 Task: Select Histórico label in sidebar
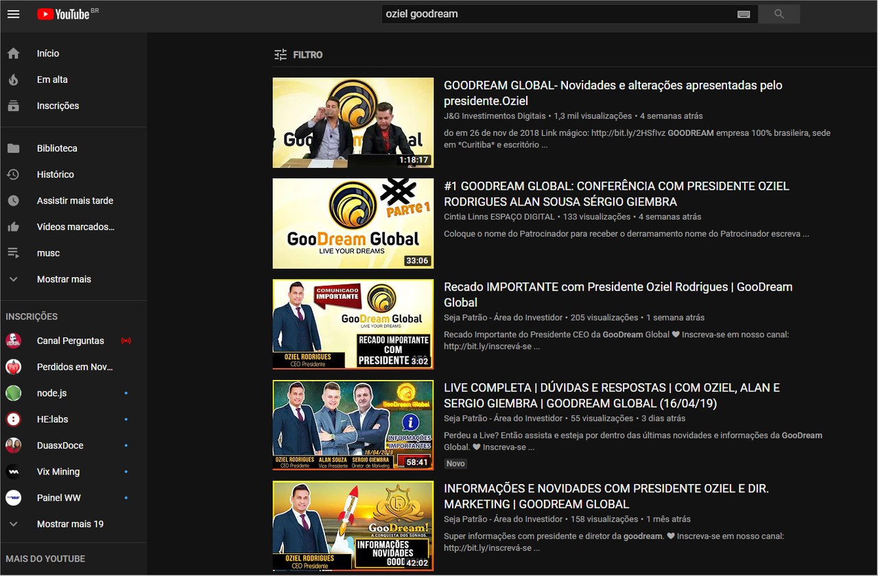(x=56, y=174)
